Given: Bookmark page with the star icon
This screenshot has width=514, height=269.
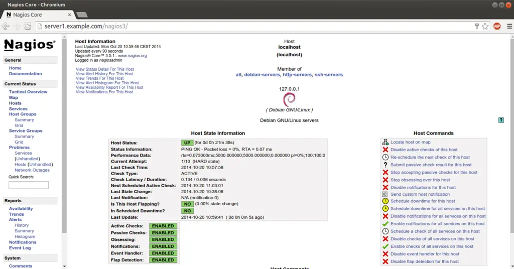Looking at the screenshot, I should (485, 26).
